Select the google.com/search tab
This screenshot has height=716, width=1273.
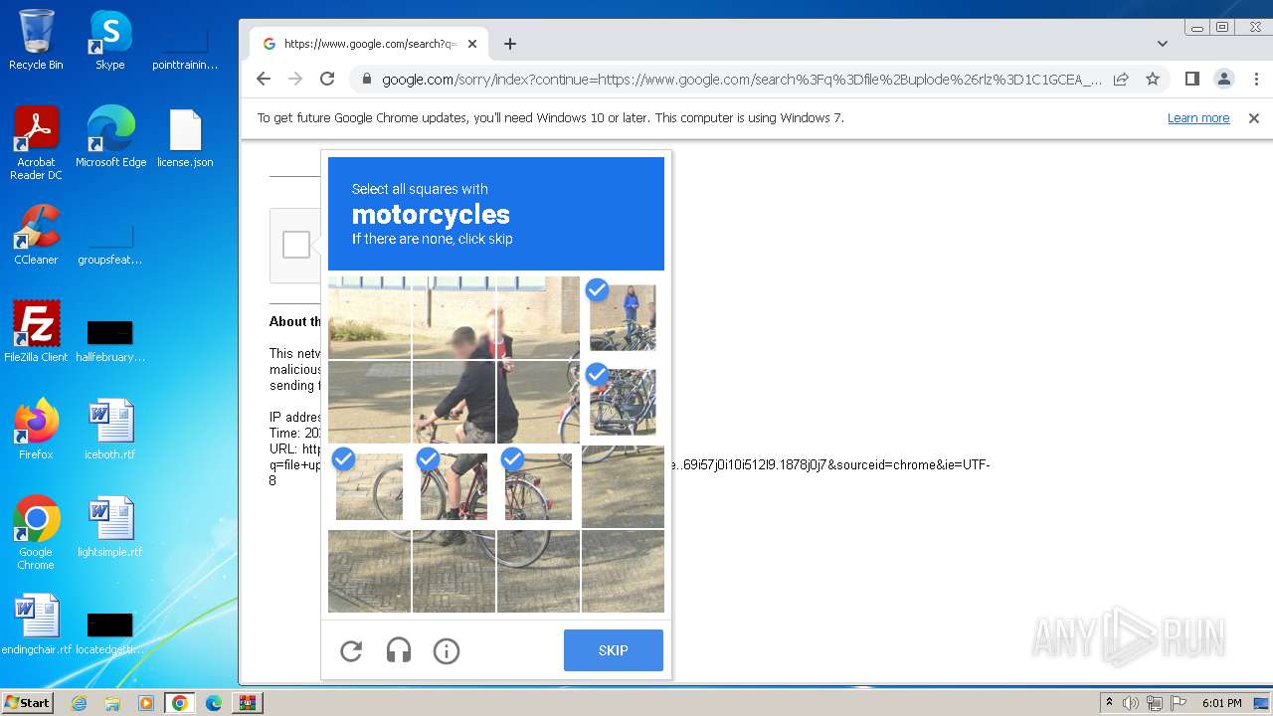click(x=369, y=44)
